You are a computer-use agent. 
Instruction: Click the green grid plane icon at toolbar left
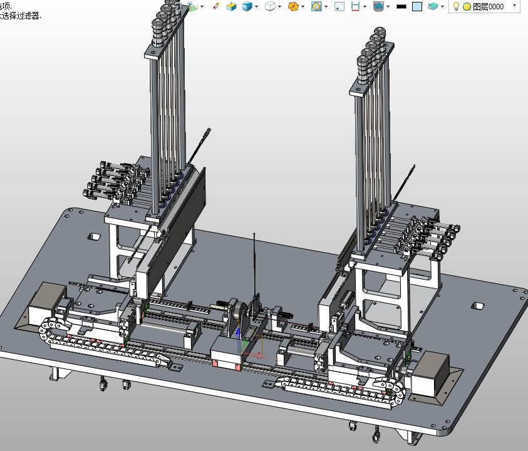coord(192,6)
